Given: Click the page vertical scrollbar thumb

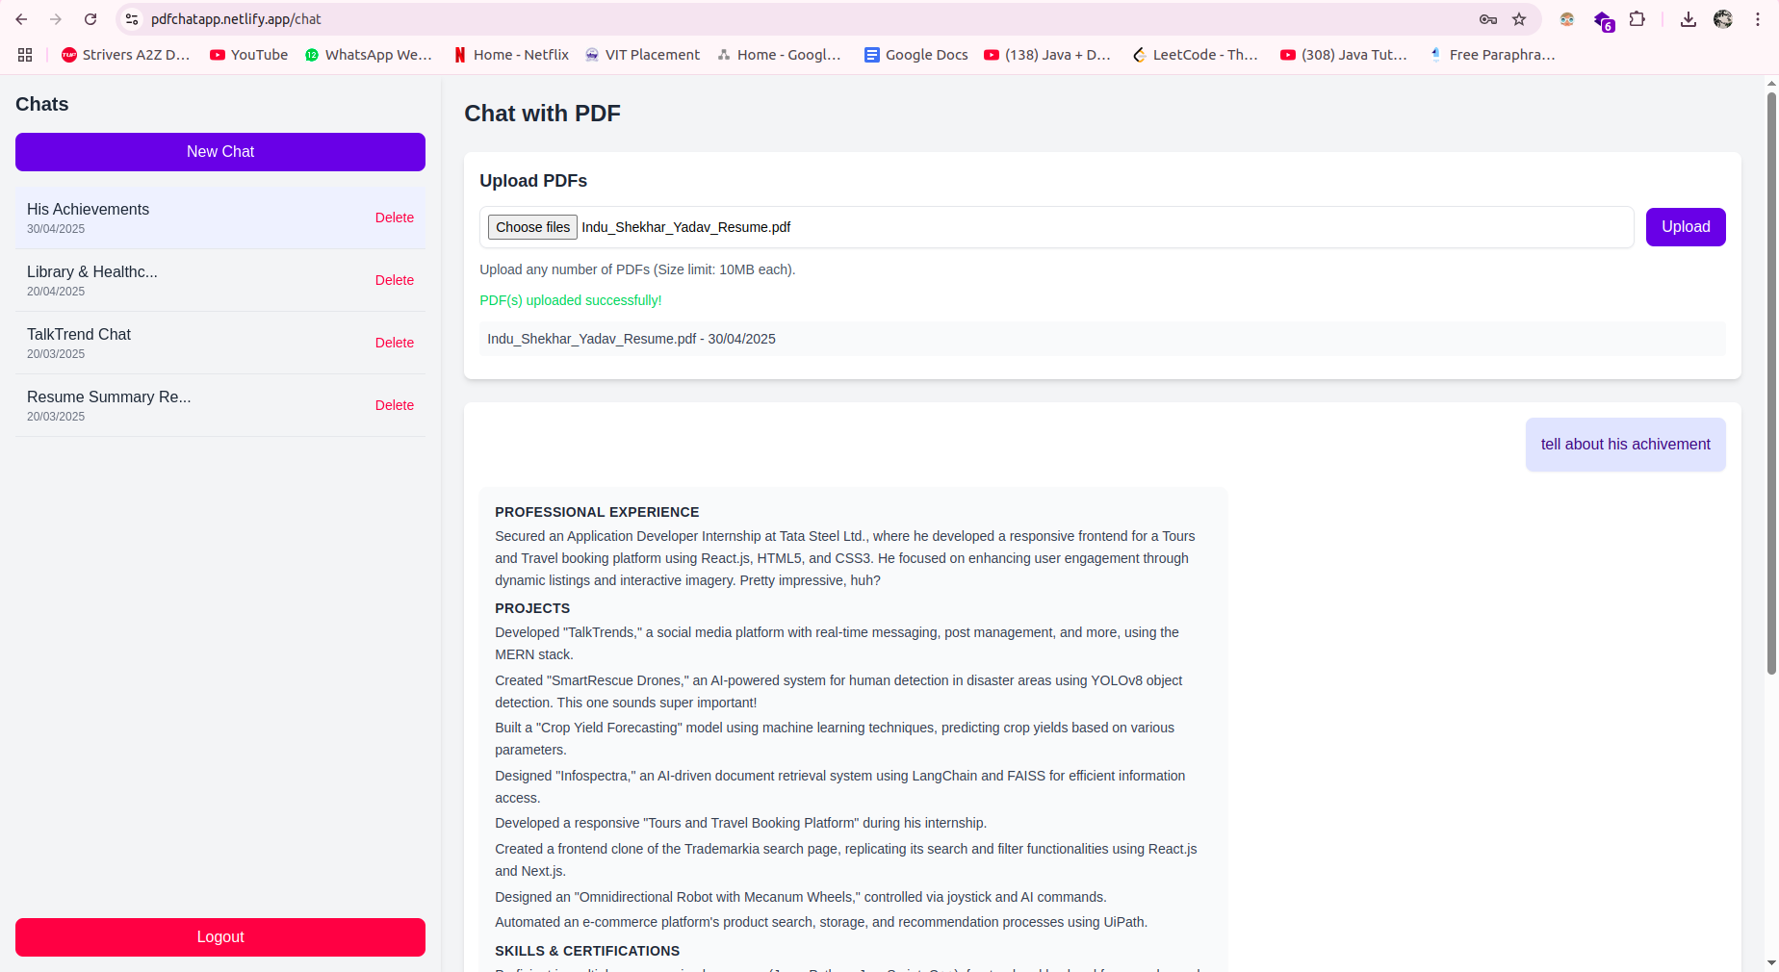Looking at the screenshot, I should (1771, 383).
